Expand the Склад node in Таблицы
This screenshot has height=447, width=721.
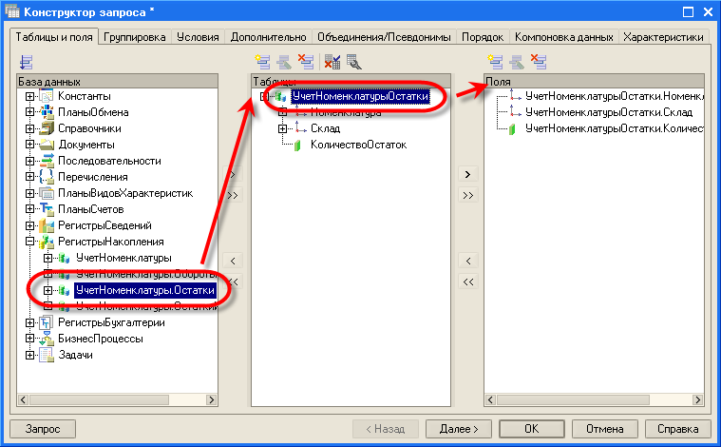[x=282, y=128]
